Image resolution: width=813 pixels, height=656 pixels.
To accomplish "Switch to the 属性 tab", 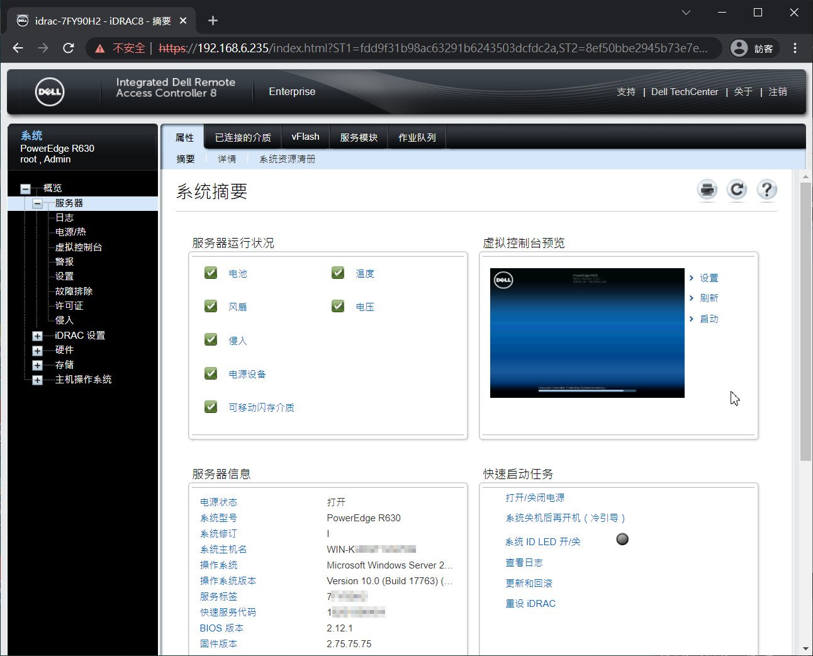I will click(x=184, y=137).
